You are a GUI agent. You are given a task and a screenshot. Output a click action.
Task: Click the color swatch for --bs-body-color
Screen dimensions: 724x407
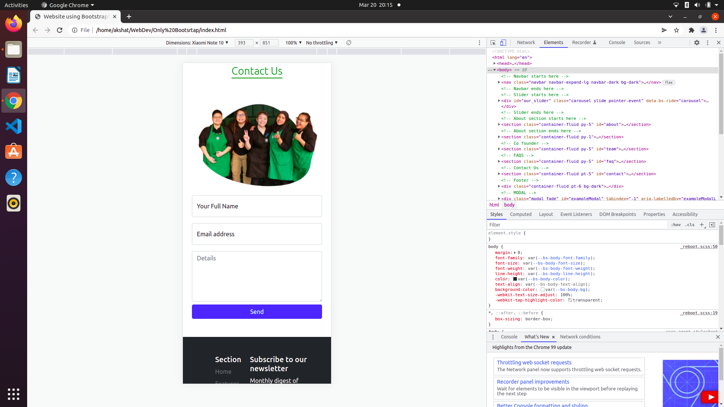click(x=515, y=279)
